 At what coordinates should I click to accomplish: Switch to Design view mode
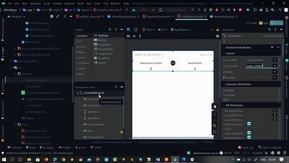tap(276, 23)
